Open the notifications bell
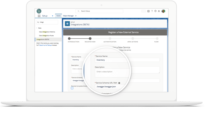Screen dimensions: 208x119 coord(159,11)
